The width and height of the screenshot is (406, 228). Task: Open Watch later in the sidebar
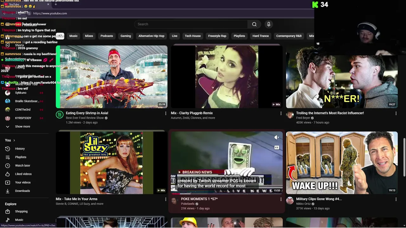click(x=23, y=165)
